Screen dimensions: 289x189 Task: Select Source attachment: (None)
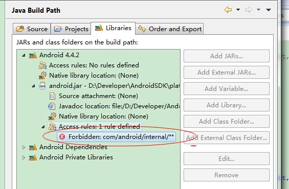98,96
